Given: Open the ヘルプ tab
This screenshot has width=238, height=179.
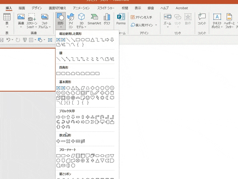Looking at the screenshot, I should click(165, 8).
